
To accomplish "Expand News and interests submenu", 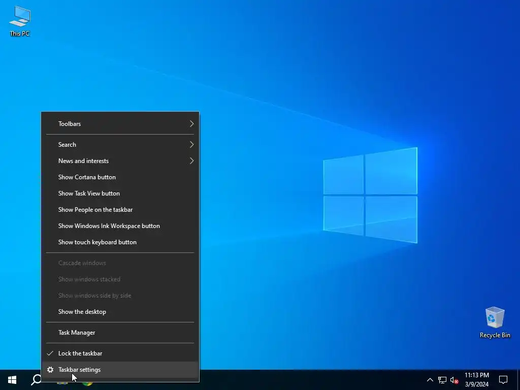I will point(120,161).
